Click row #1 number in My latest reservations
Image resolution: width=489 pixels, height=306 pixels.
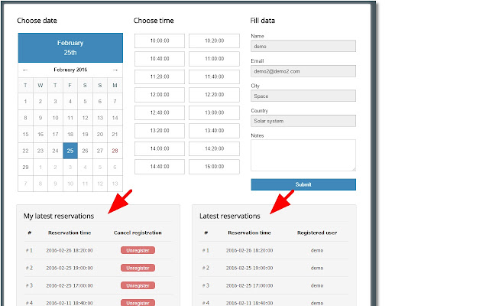point(29,250)
